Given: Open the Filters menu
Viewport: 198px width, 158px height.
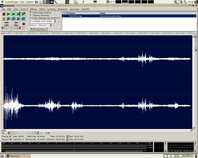Looking at the screenshot, I should click(42, 9).
